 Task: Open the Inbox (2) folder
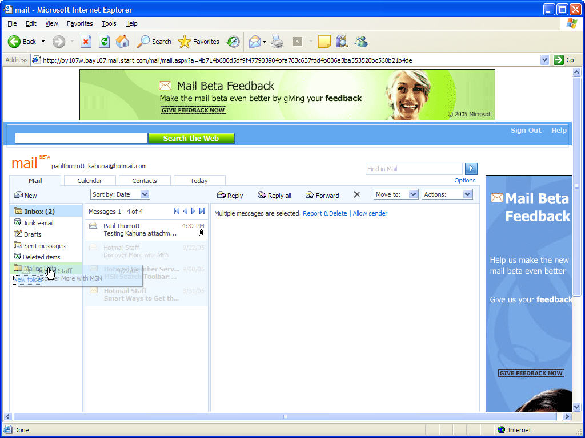(46, 211)
